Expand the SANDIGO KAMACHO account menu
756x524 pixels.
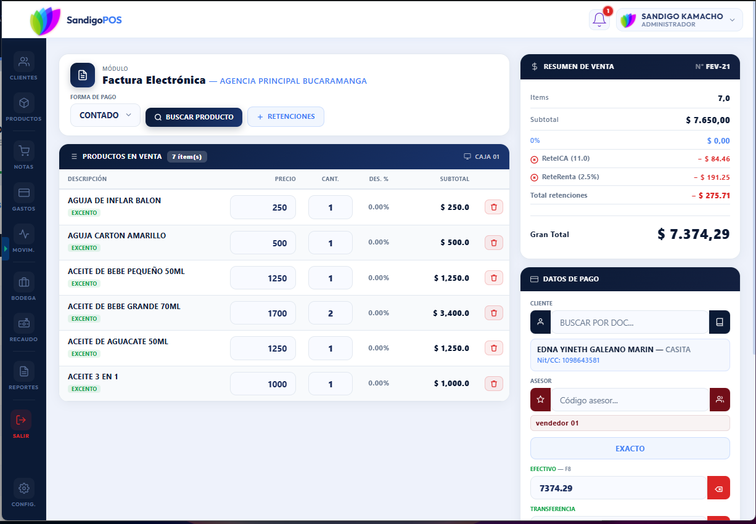pos(679,19)
